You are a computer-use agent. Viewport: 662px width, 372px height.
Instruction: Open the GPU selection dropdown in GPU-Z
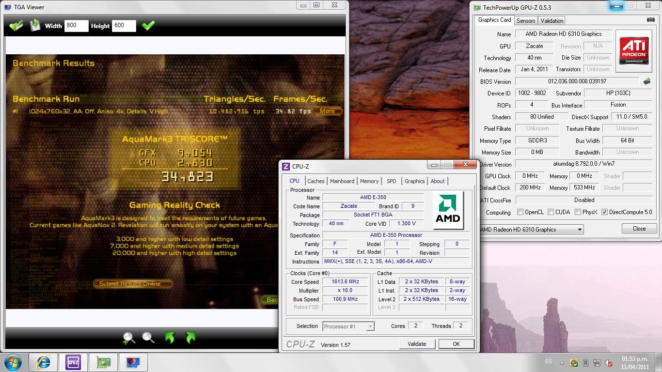click(x=531, y=230)
